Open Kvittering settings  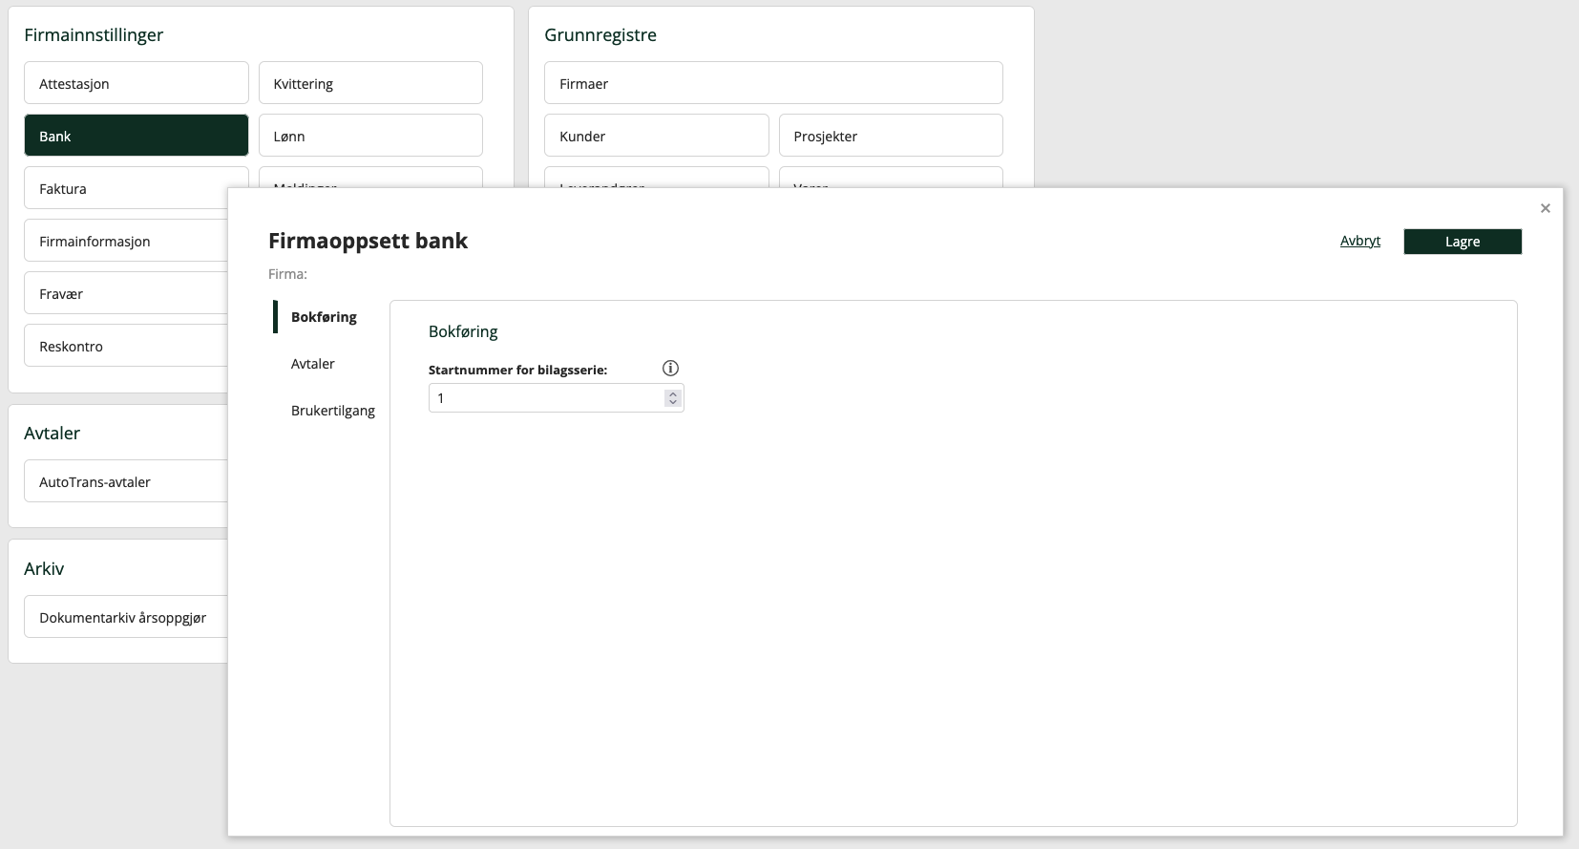point(370,83)
